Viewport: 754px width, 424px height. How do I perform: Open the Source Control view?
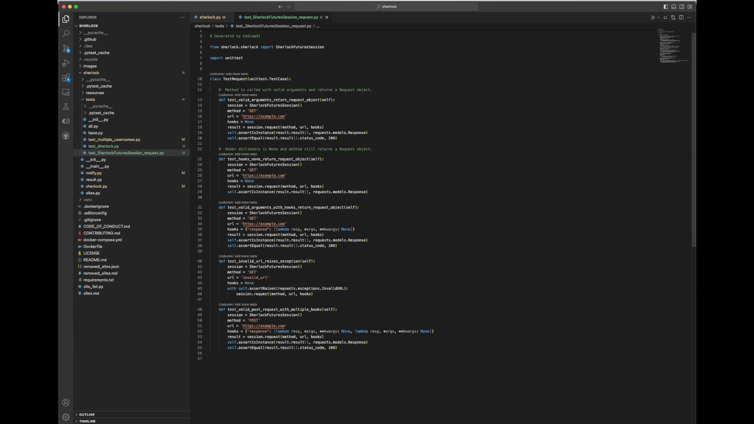(x=66, y=49)
